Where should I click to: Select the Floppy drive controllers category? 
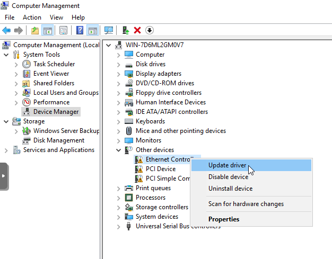(x=169, y=93)
